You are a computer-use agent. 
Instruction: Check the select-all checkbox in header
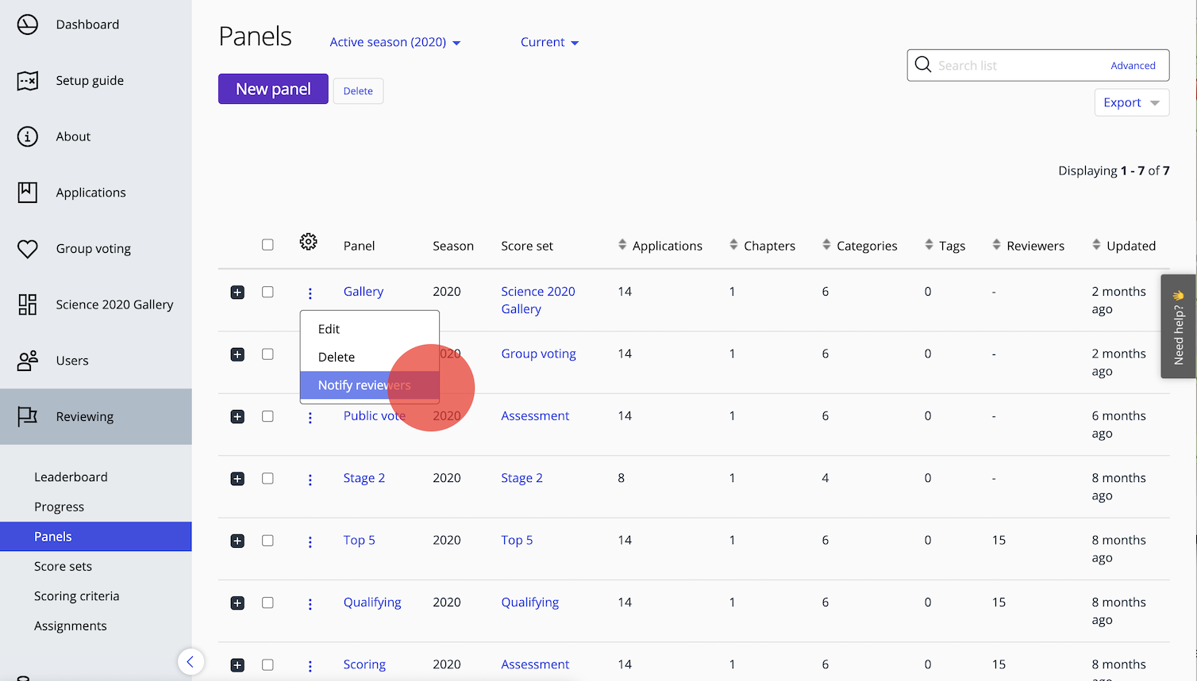(x=267, y=245)
